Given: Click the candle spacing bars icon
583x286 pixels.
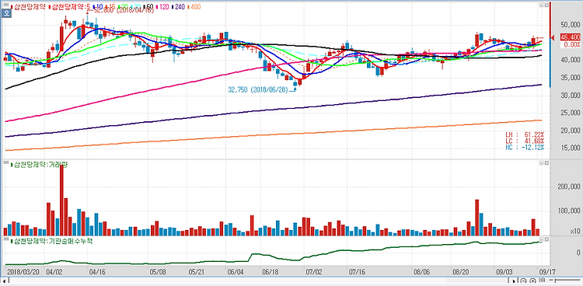Looking at the screenshot, I should (542, 280).
